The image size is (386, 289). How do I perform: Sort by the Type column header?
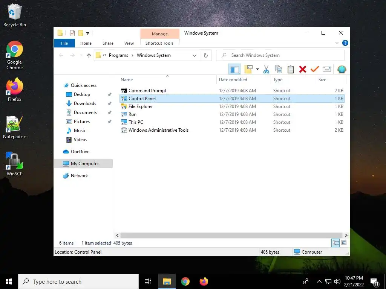point(278,80)
